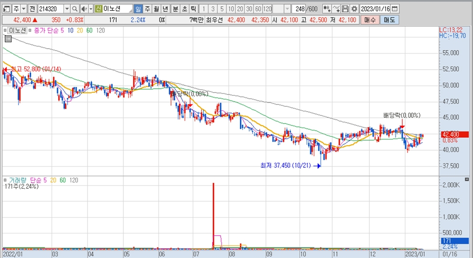
Task: Click the add candlestick chart icon
Action: pyautogui.click(x=327, y=9)
